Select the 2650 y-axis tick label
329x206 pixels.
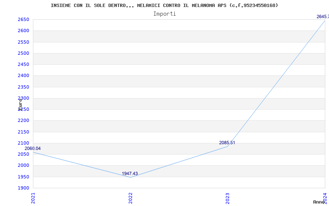pos(23,19)
